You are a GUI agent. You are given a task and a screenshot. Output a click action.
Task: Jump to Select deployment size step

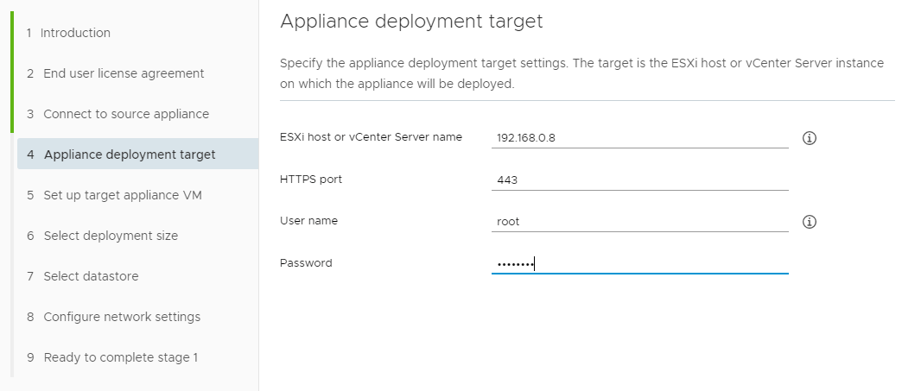click(137, 236)
